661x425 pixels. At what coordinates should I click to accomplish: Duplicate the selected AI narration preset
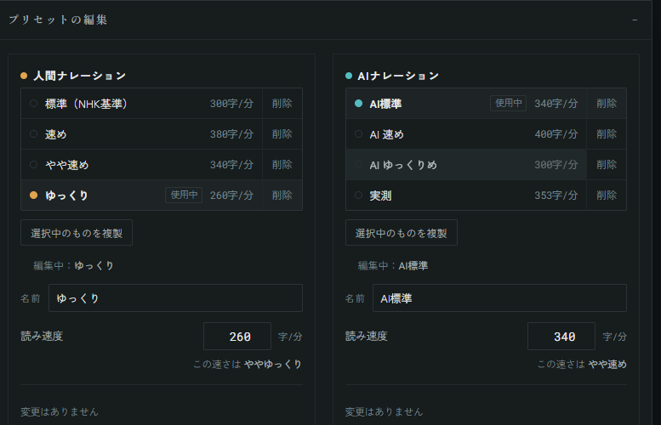[x=402, y=233]
